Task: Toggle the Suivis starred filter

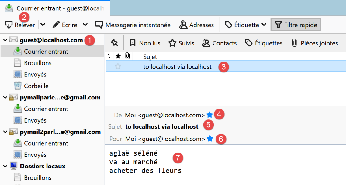Action: pos(182,43)
